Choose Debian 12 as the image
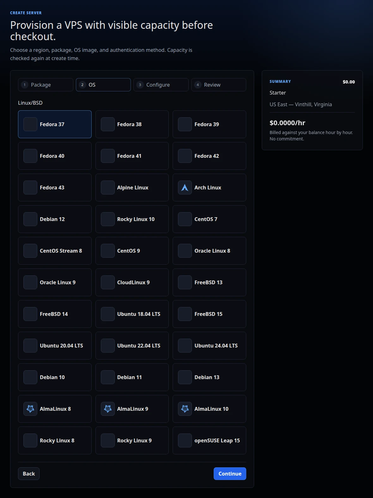Viewport: 373px width, 498px height. 55,219
